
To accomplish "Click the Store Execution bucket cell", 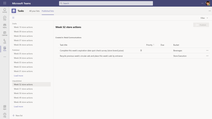I will click(x=180, y=56).
